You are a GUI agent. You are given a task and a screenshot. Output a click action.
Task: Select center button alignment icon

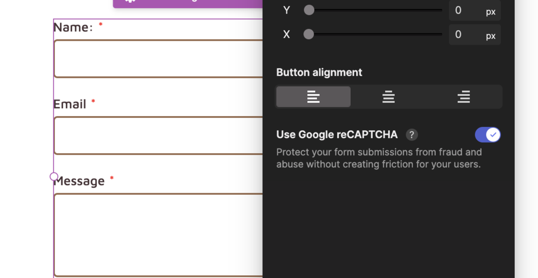pyautogui.click(x=388, y=97)
